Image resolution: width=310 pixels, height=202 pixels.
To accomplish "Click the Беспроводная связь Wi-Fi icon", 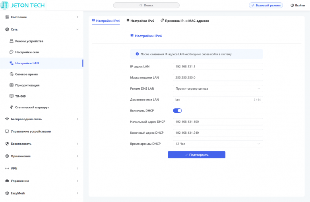I will 7,119.
